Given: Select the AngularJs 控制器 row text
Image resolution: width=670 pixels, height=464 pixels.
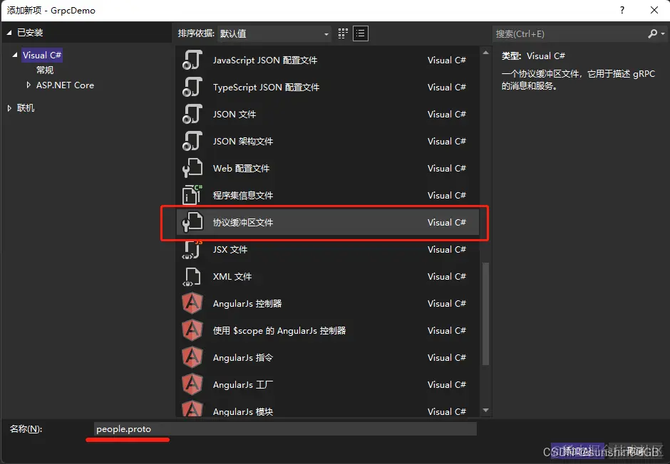Looking at the screenshot, I should [247, 303].
